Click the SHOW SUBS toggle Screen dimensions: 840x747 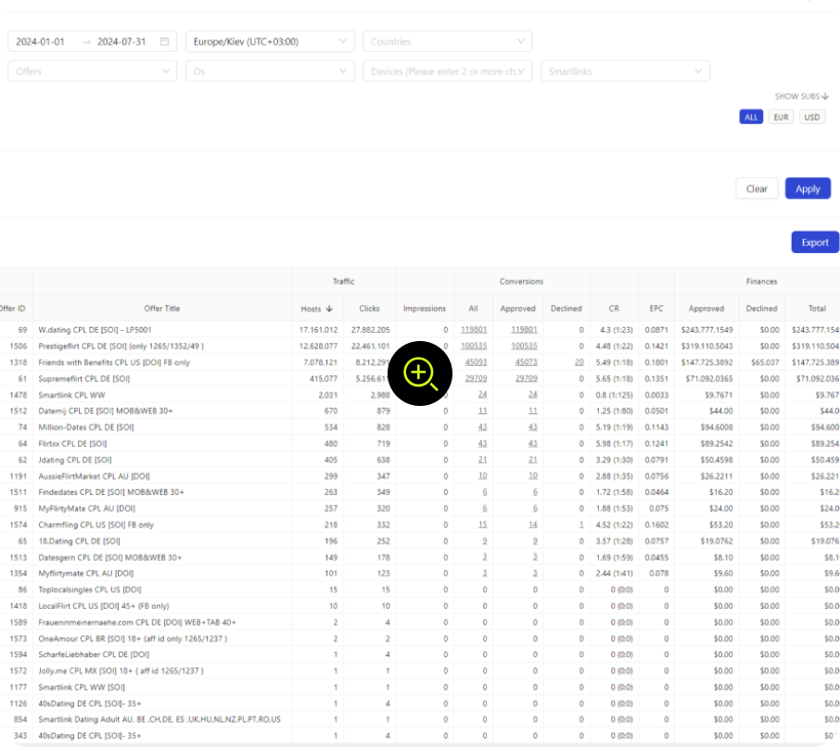[x=801, y=96]
